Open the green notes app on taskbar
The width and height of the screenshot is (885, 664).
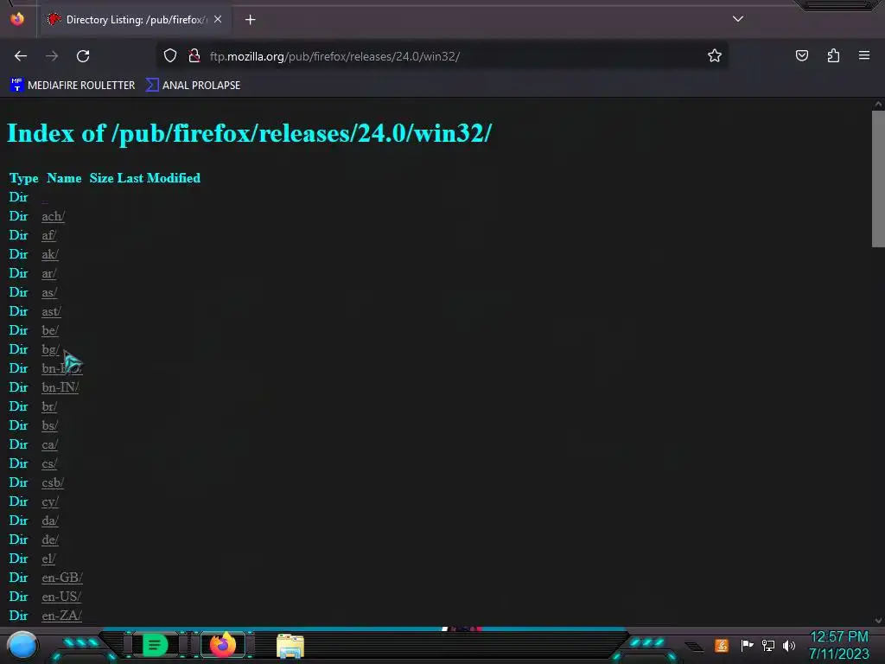point(155,645)
